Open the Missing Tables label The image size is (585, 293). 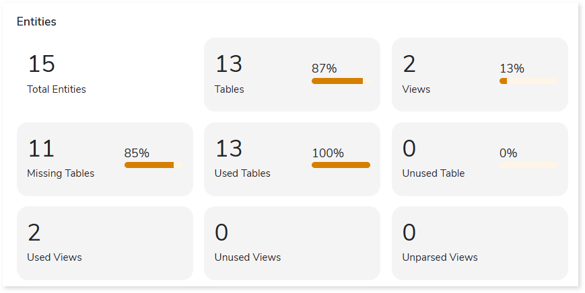[61, 173]
